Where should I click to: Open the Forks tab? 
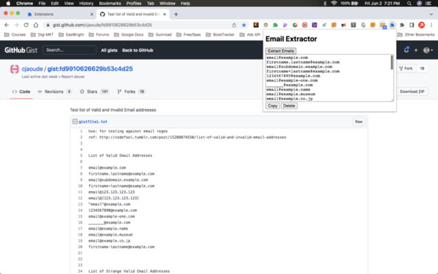[131, 91]
